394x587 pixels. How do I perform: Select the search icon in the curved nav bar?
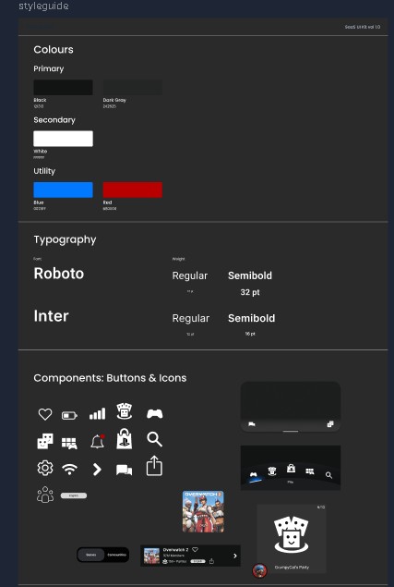(x=329, y=475)
